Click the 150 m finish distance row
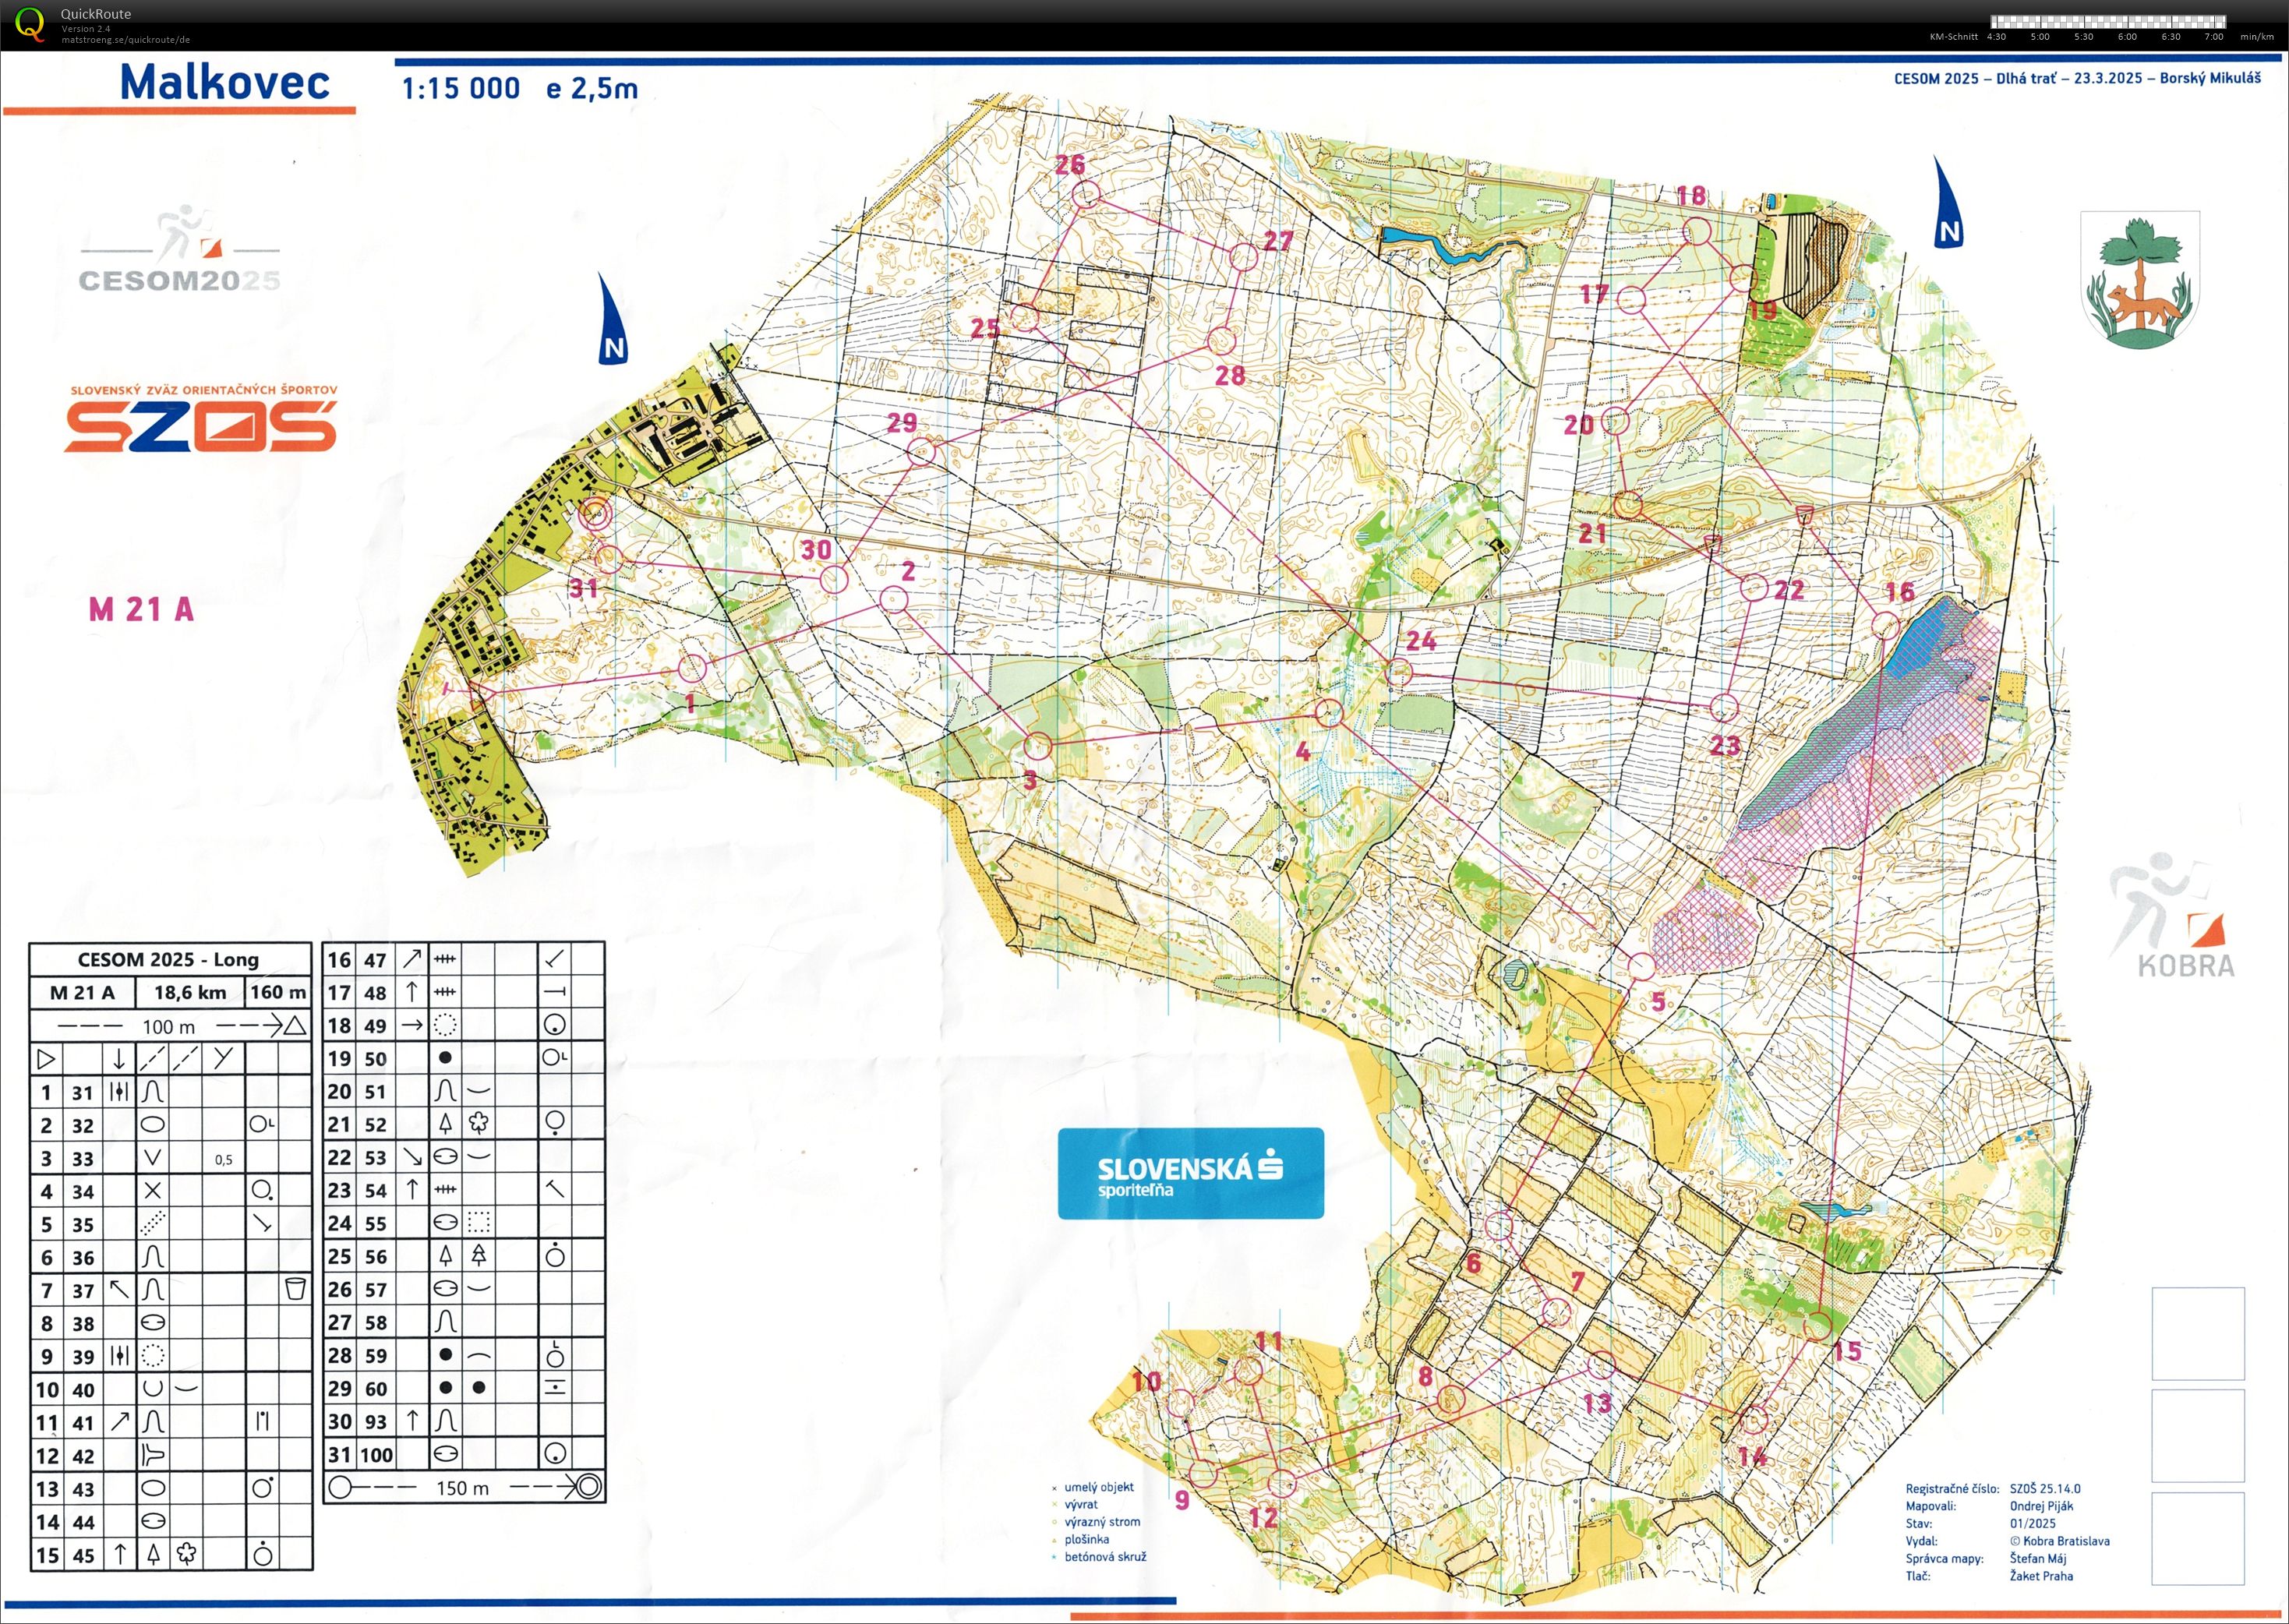Screen dimensions: 2289x1624 coord(464,1488)
